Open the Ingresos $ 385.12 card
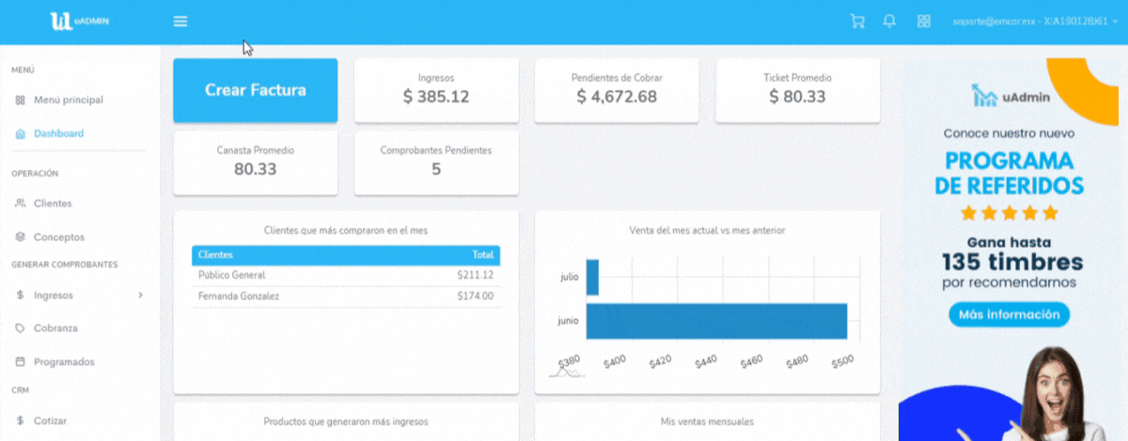 436,90
